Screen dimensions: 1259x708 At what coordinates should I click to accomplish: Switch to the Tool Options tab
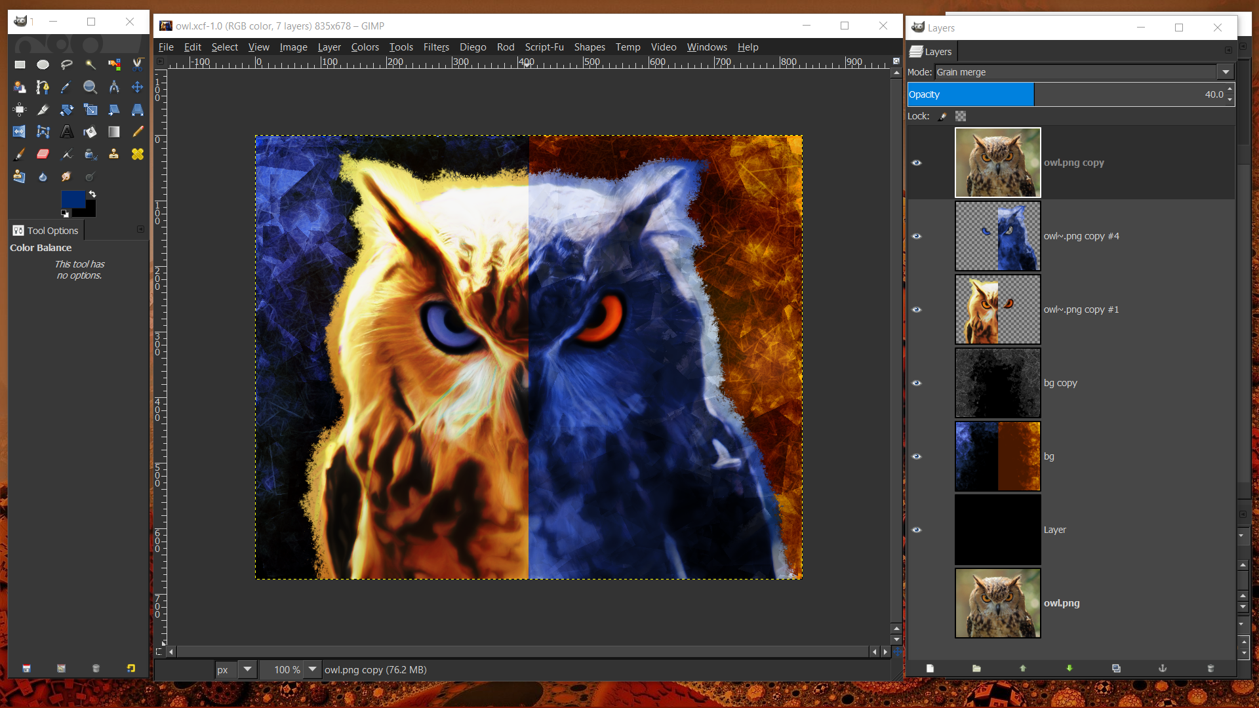(46, 231)
